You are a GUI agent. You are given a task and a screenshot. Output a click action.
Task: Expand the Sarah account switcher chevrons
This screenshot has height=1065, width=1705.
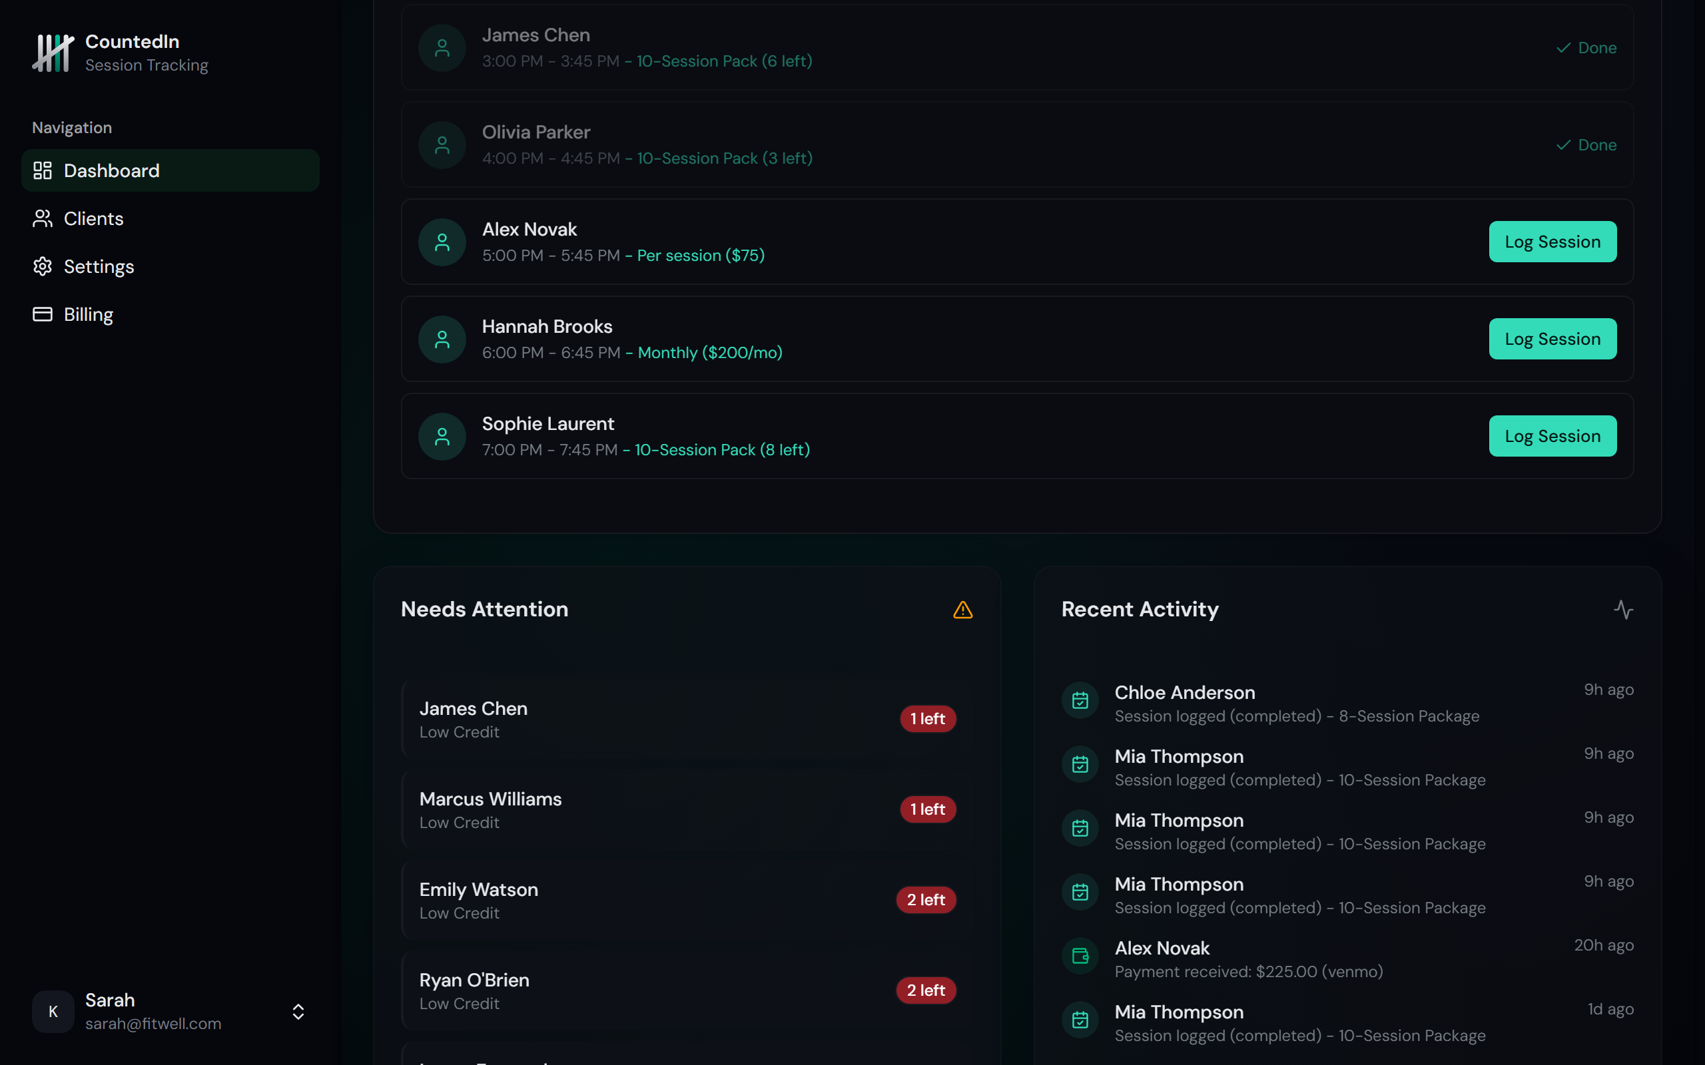(298, 1012)
